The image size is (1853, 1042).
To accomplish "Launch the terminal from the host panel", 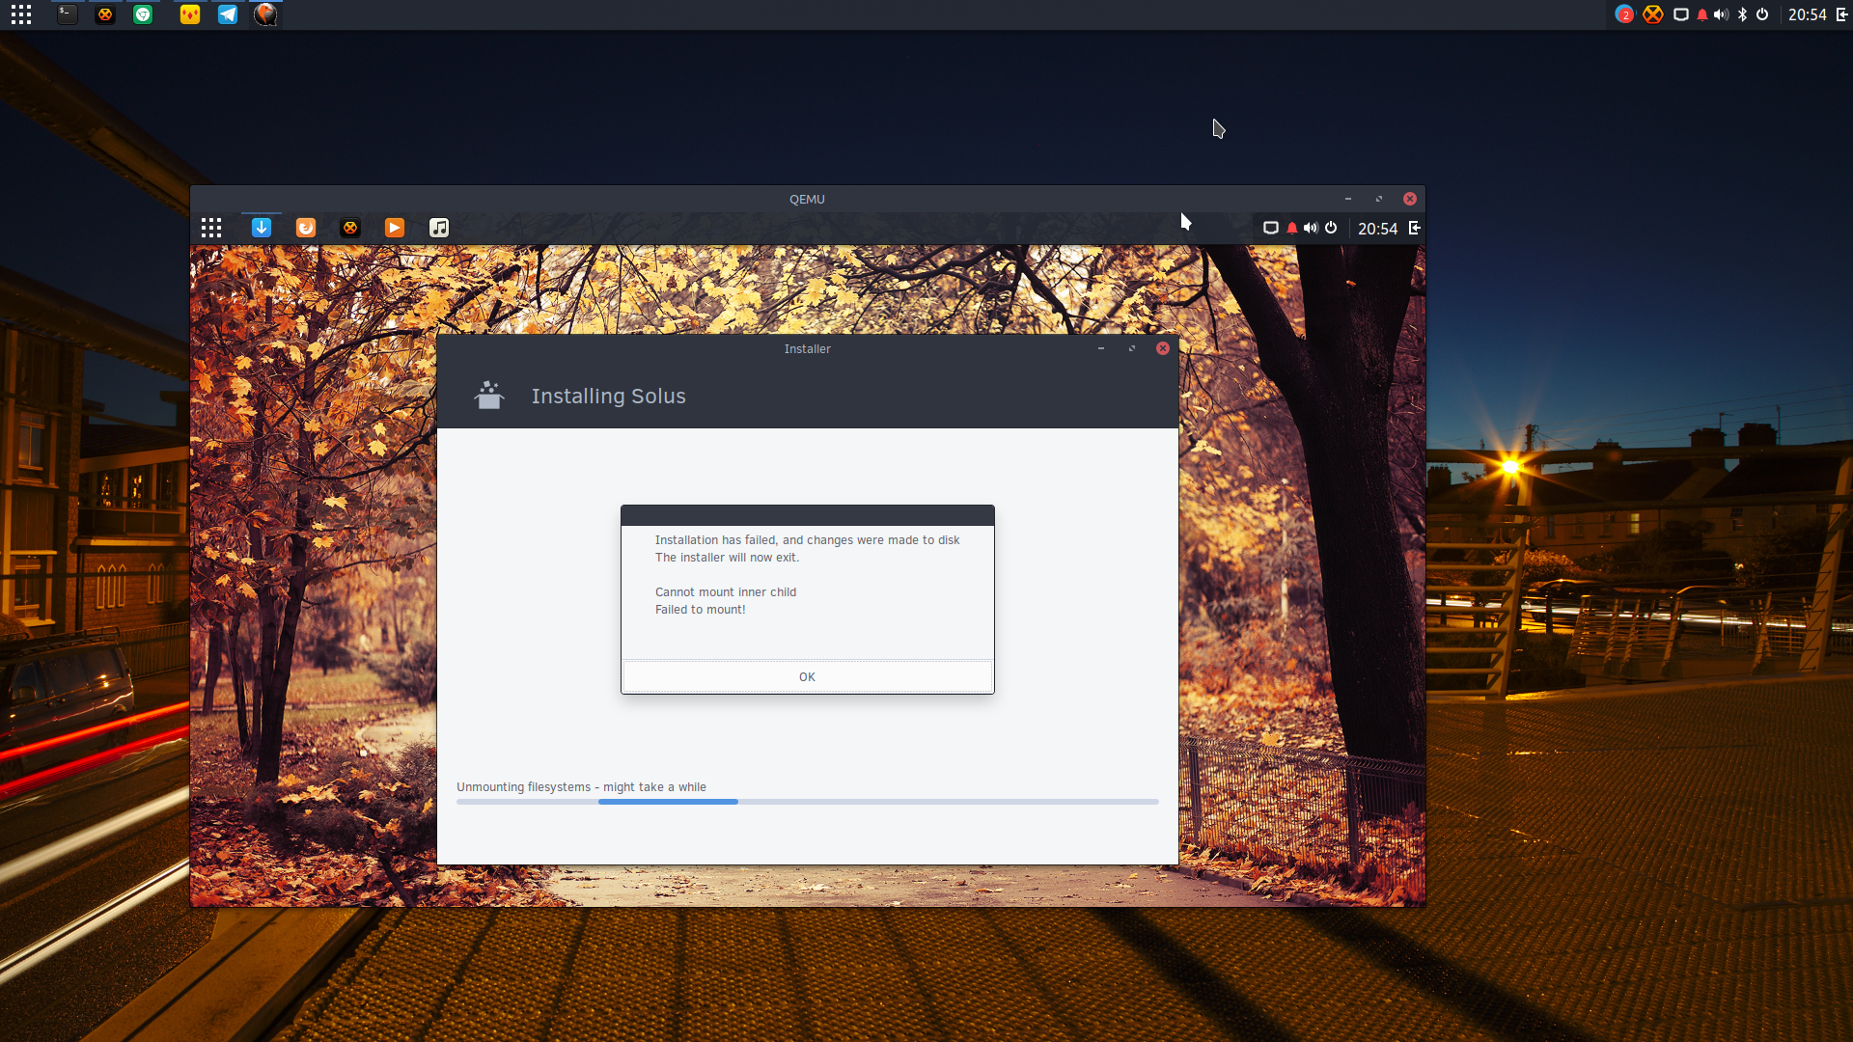I will 67,14.
